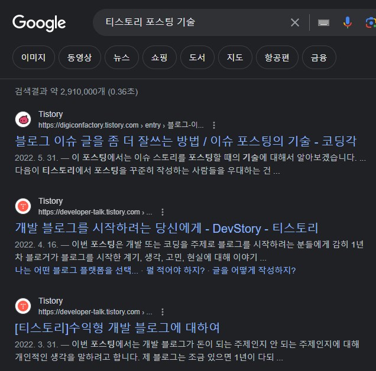This screenshot has width=376, height=371.
Task: Click the digiconfactory Tistory favicon
Action: 23,119
